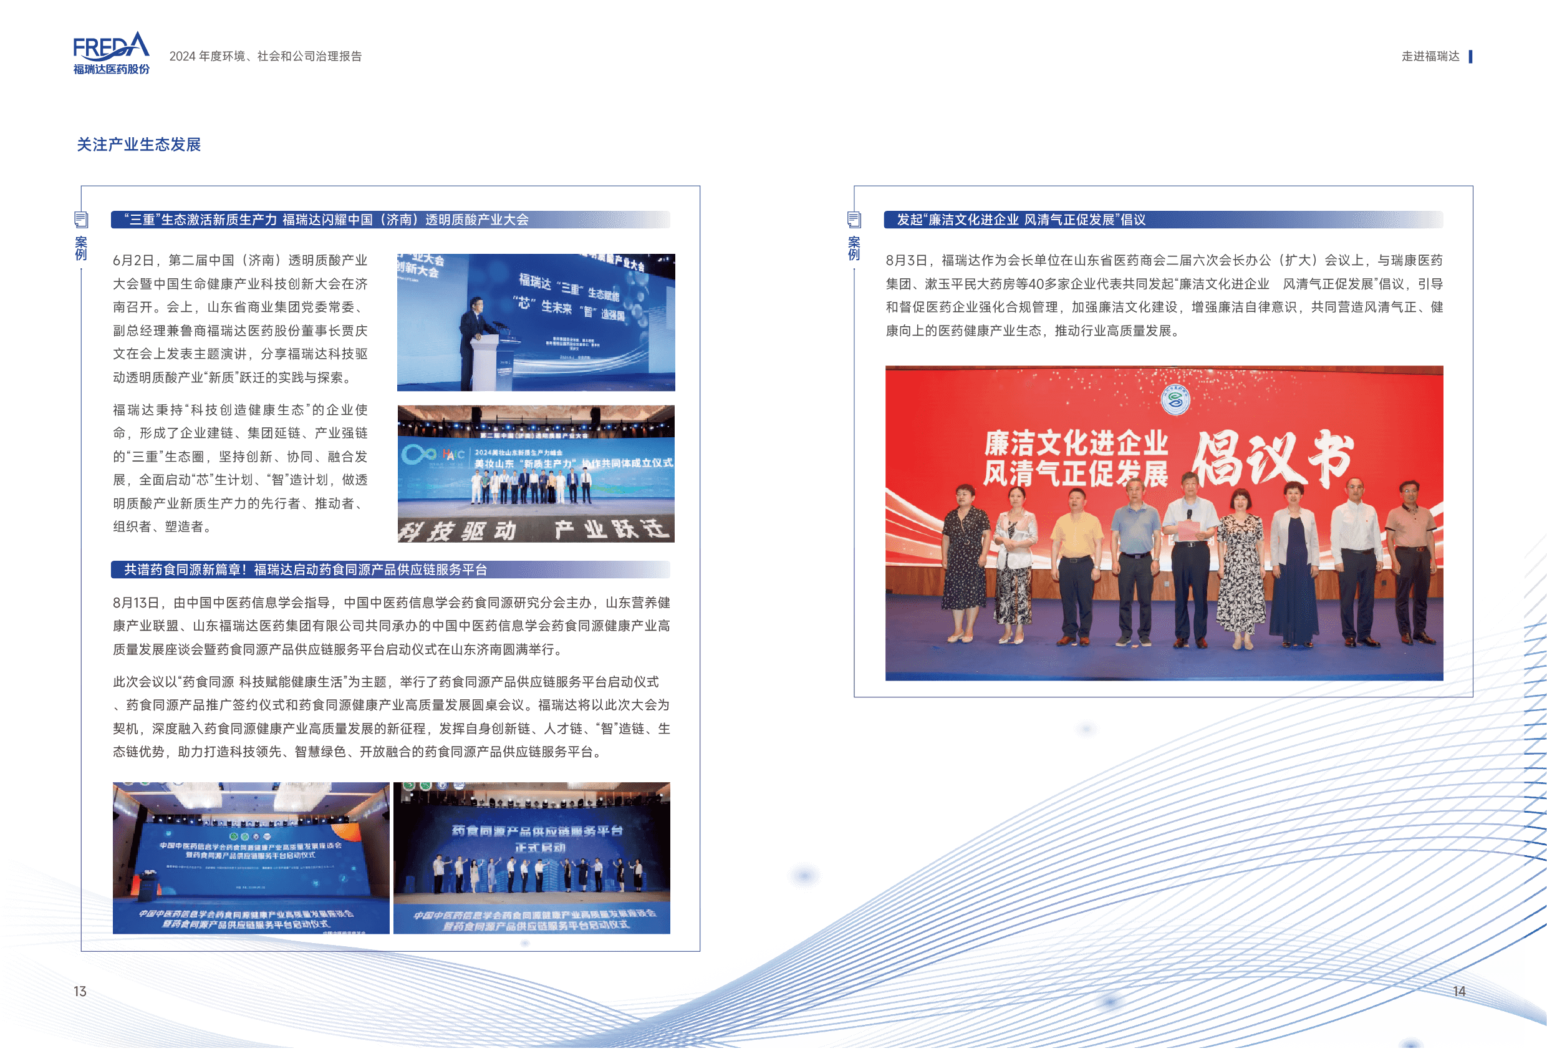The image size is (1547, 1051).
Task: Click the 6月2日 透明质酸产业大会 paragraph
Action: (239, 318)
